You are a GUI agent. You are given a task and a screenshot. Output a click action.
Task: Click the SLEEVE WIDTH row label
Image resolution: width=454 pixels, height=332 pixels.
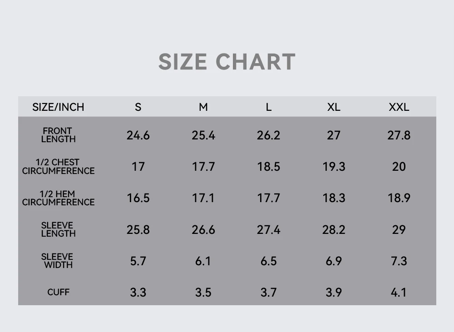click(x=57, y=261)
